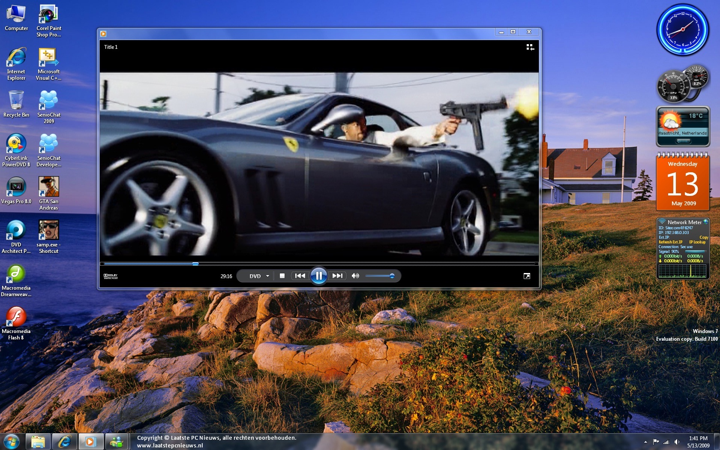Open the Computer desktop icon
The width and height of the screenshot is (720, 450).
click(x=16, y=18)
